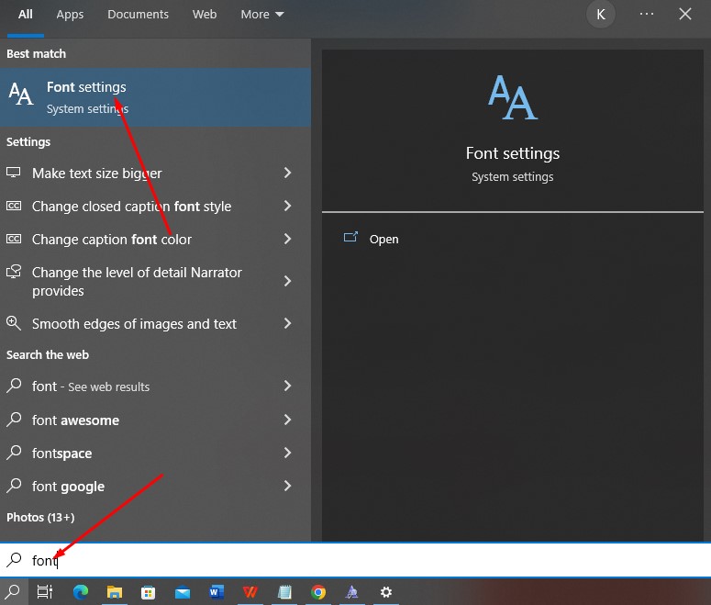The width and height of the screenshot is (711, 605).
Task: Expand font See web results chevron
Action: (x=287, y=386)
